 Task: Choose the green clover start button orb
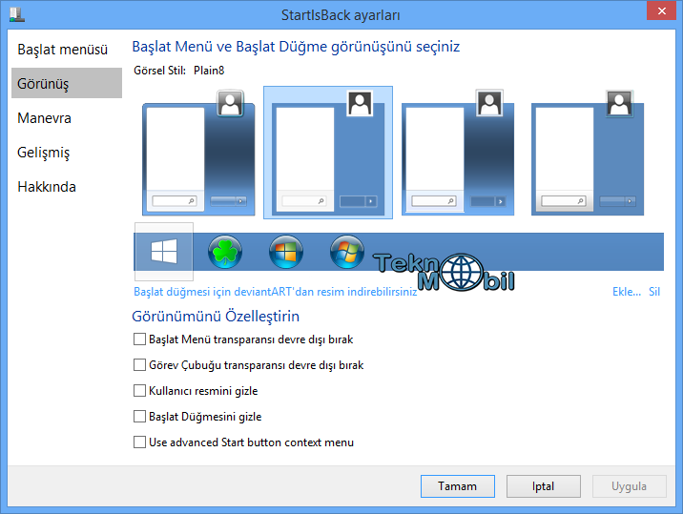coord(225,252)
